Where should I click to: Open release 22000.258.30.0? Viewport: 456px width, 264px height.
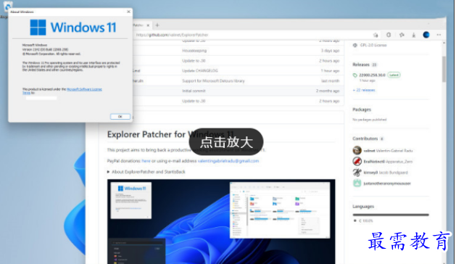point(372,75)
